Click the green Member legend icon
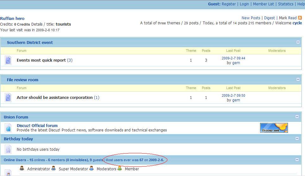The image size is (305, 176). coord(120,168)
